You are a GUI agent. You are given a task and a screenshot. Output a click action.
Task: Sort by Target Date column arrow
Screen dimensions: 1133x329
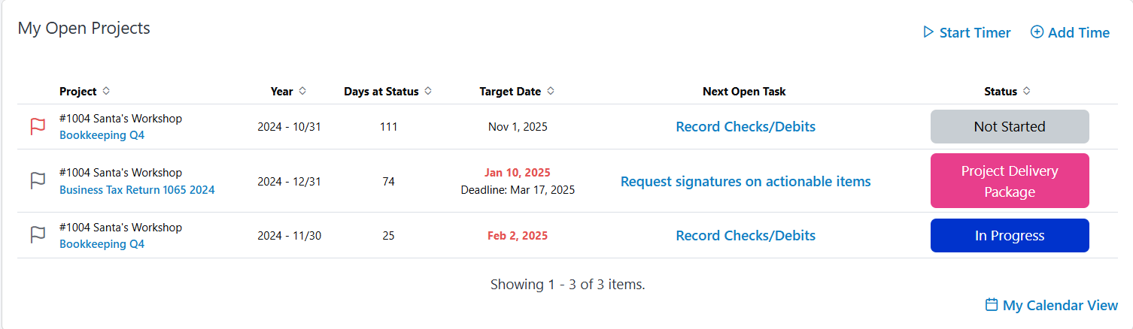551,91
